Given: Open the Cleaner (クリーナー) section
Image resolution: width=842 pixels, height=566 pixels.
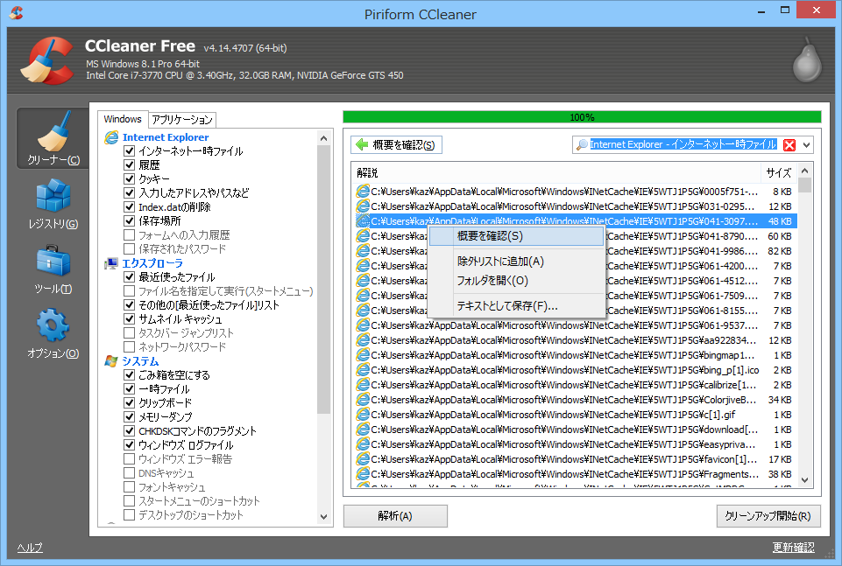Looking at the screenshot, I should (53, 137).
